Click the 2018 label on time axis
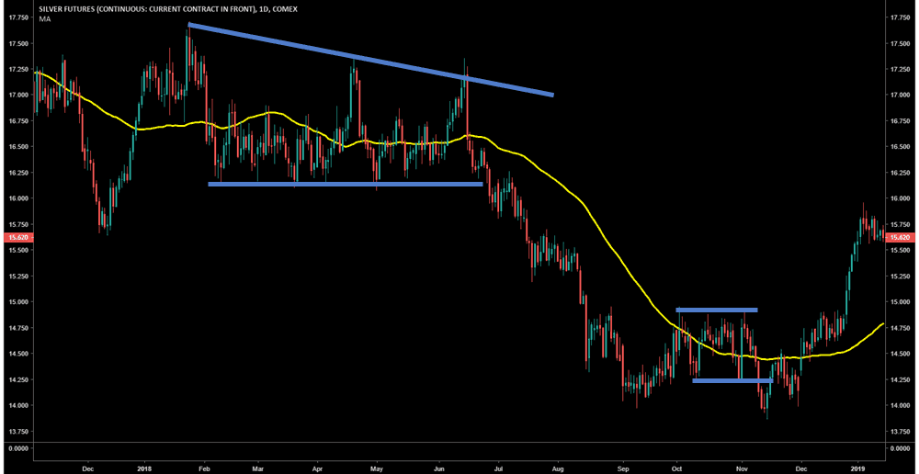Viewport: 919px width, 474px height. [143, 468]
